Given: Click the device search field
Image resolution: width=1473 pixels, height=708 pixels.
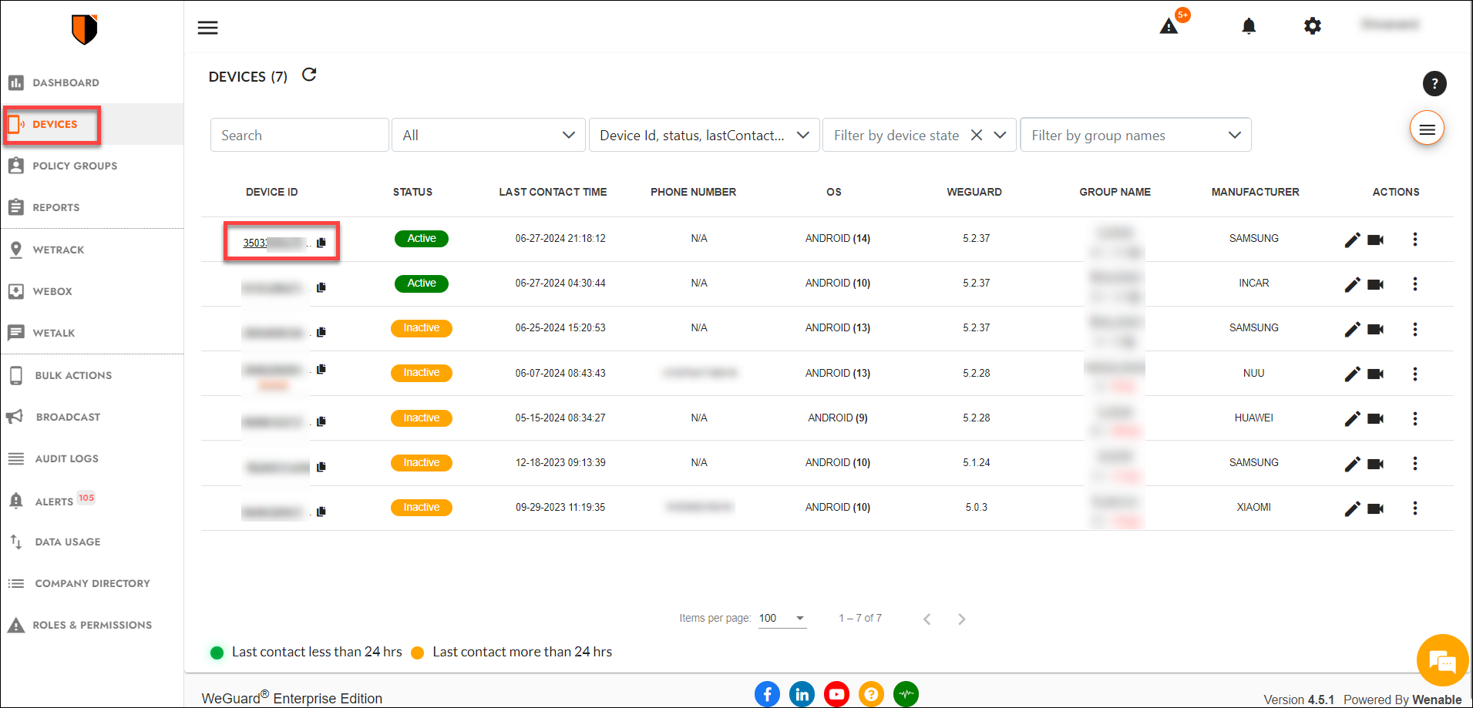Looking at the screenshot, I should (x=299, y=135).
